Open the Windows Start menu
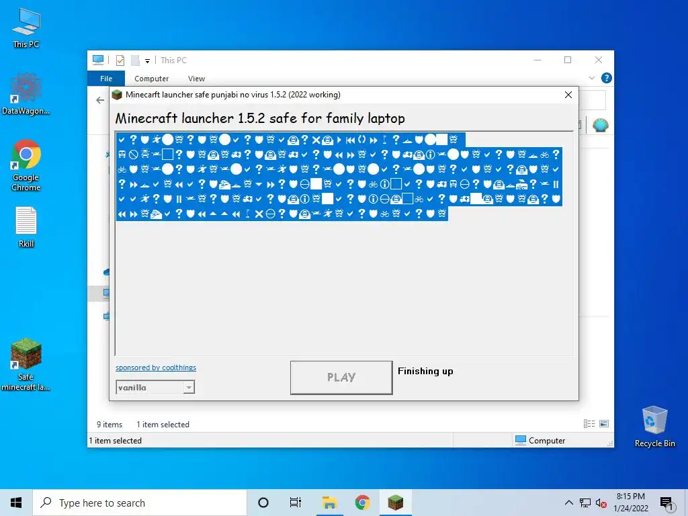The width and height of the screenshot is (688, 516). pyautogui.click(x=16, y=503)
